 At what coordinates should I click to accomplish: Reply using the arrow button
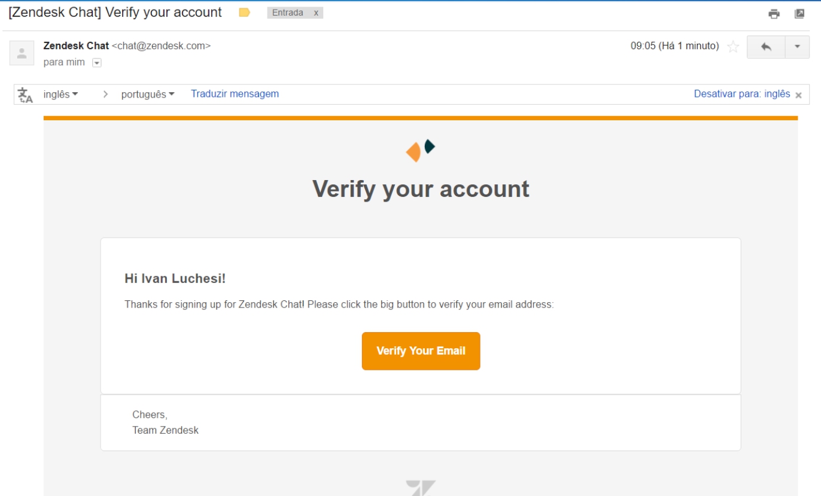766,47
